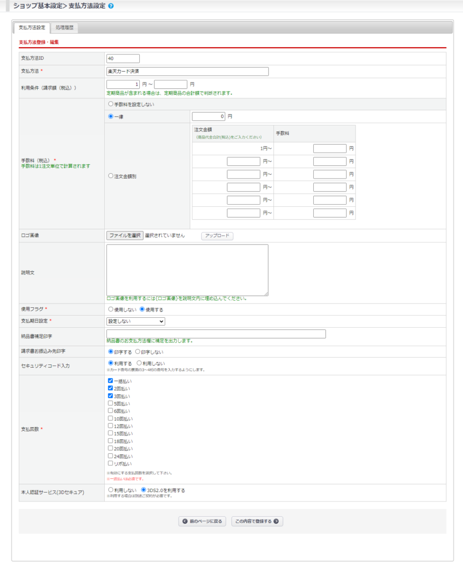Switch to the 処理履歴 tab
Image resolution: width=463 pixels, height=568 pixels.
[x=64, y=27]
